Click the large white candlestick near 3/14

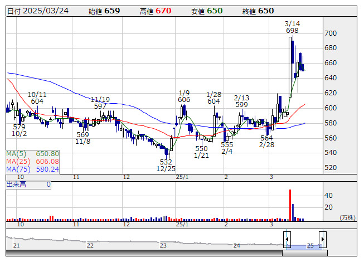[290, 67]
